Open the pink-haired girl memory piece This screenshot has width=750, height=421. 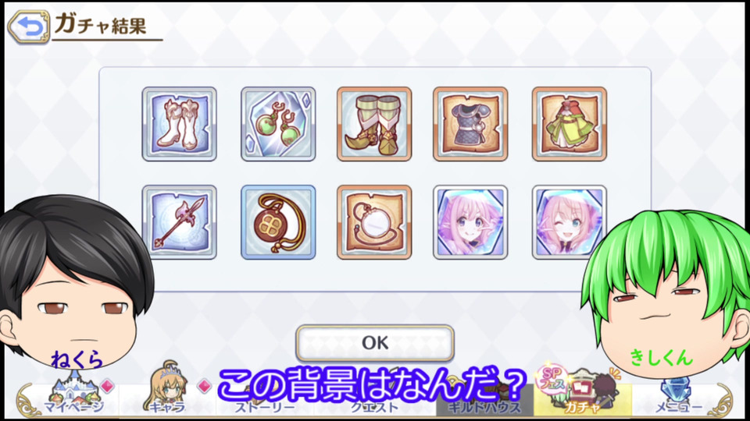pos(470,222)
